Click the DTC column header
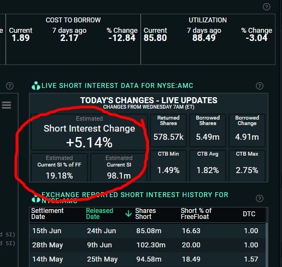The height and width of the screenshot is (267, 282). click(249, 214)
